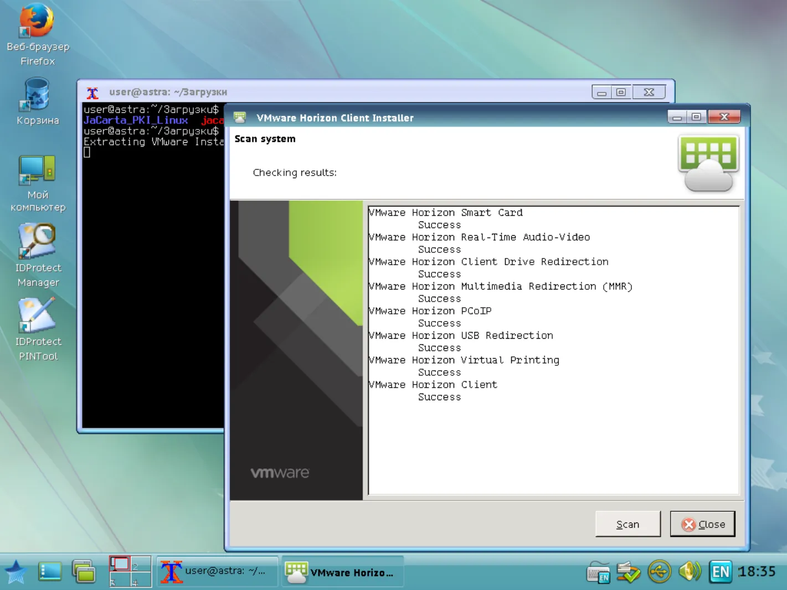This screenshot has height=590, width=787.
Task: Activate the user@astra terminal taskbar entry
Action: pyautogui.click(x=217, y=572)
